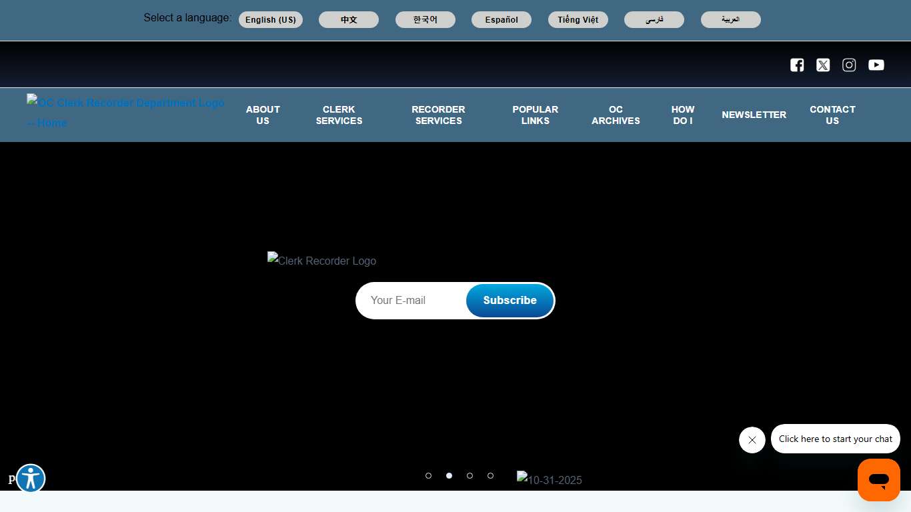Click the Your E-mail input field

tap(411, 301)
